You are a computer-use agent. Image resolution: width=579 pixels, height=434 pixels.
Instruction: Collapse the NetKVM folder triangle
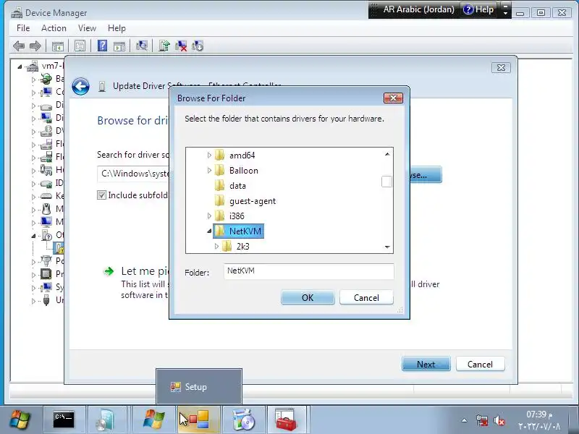(209, 231)
